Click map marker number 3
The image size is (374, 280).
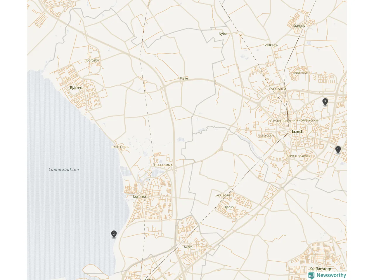click(325, 102)
